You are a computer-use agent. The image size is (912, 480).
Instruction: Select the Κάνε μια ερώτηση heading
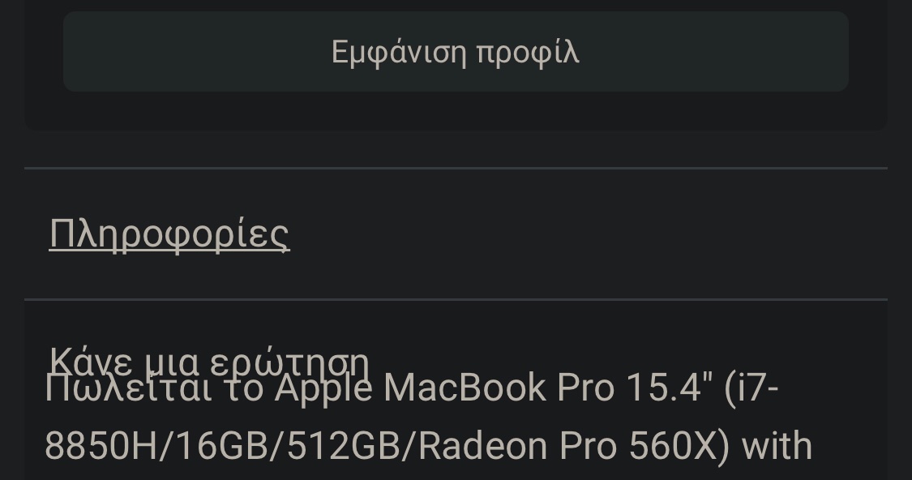click(x=209, y=362)
